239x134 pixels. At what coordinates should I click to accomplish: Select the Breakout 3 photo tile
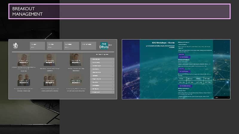coord(75,60)
